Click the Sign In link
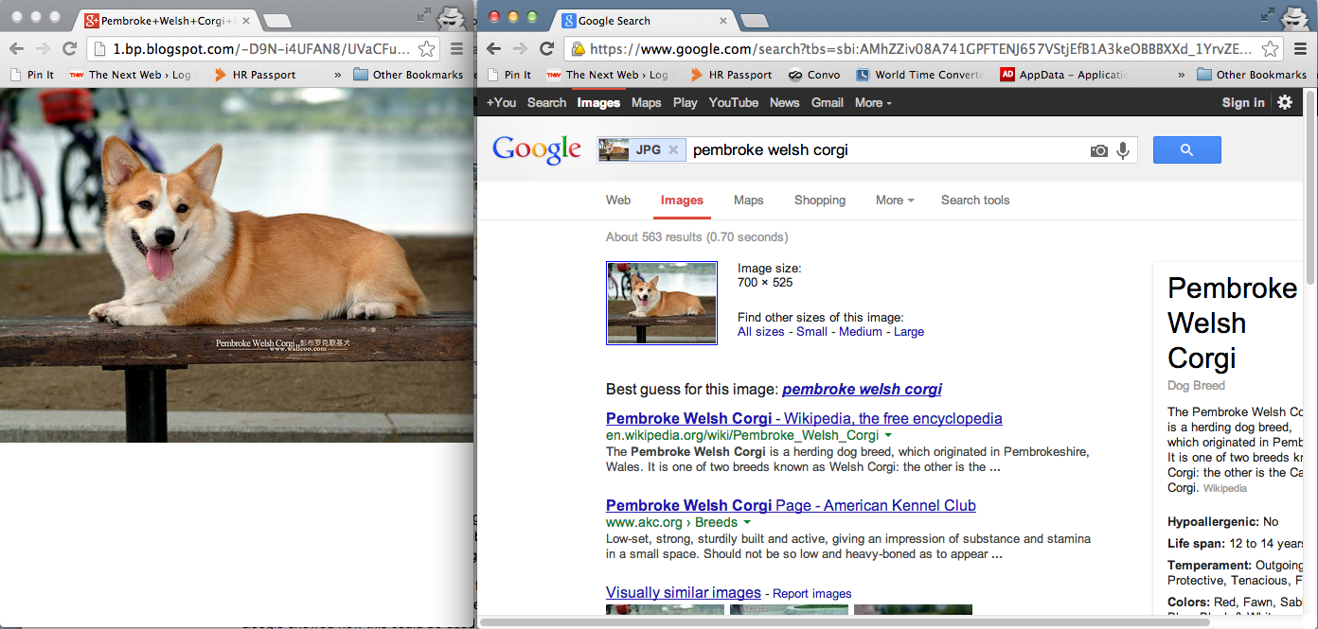 (x=1243, y=102)
